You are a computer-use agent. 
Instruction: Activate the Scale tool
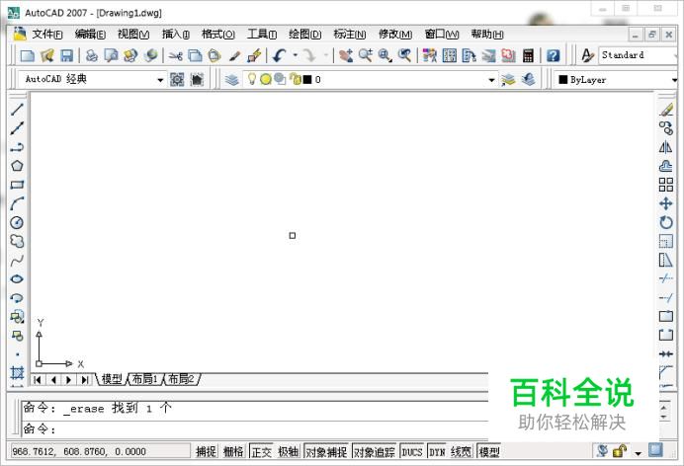click(x=665, y=241)
